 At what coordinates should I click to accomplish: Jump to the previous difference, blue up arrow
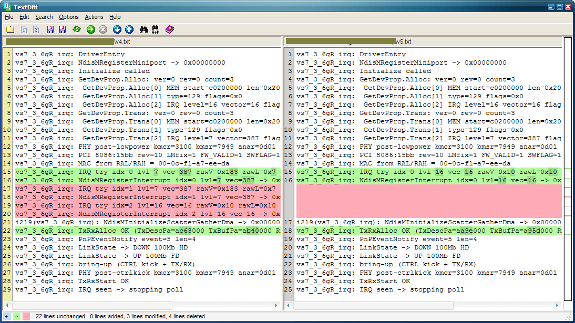129,29
